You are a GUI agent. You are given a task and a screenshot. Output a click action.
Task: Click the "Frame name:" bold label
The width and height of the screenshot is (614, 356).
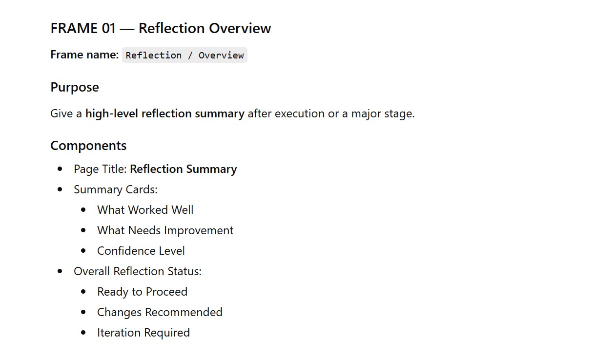(84, 55)
